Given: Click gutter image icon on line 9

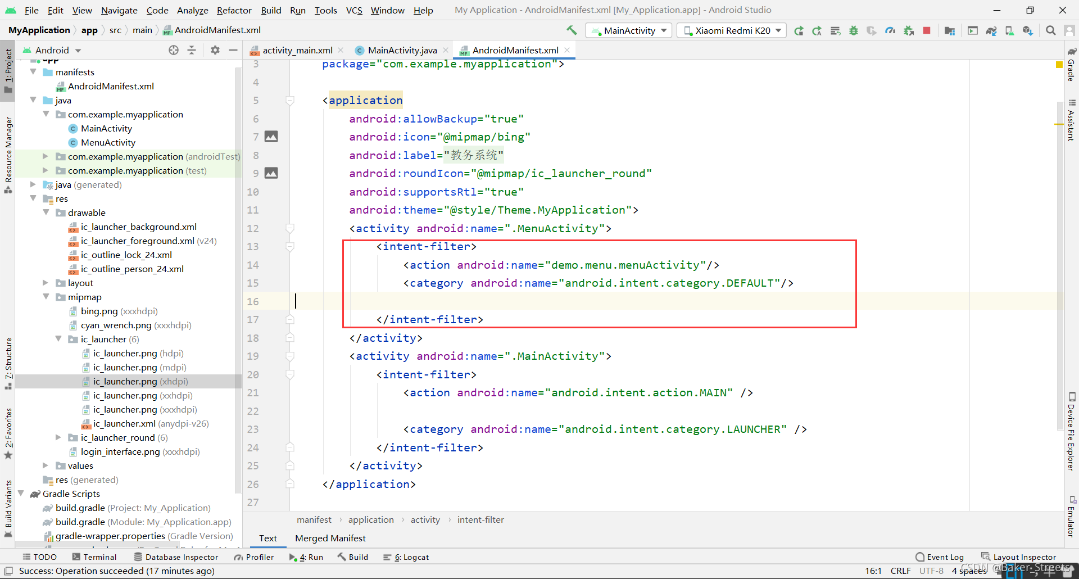Looking at the screenshot, I should tap(271, 173).
